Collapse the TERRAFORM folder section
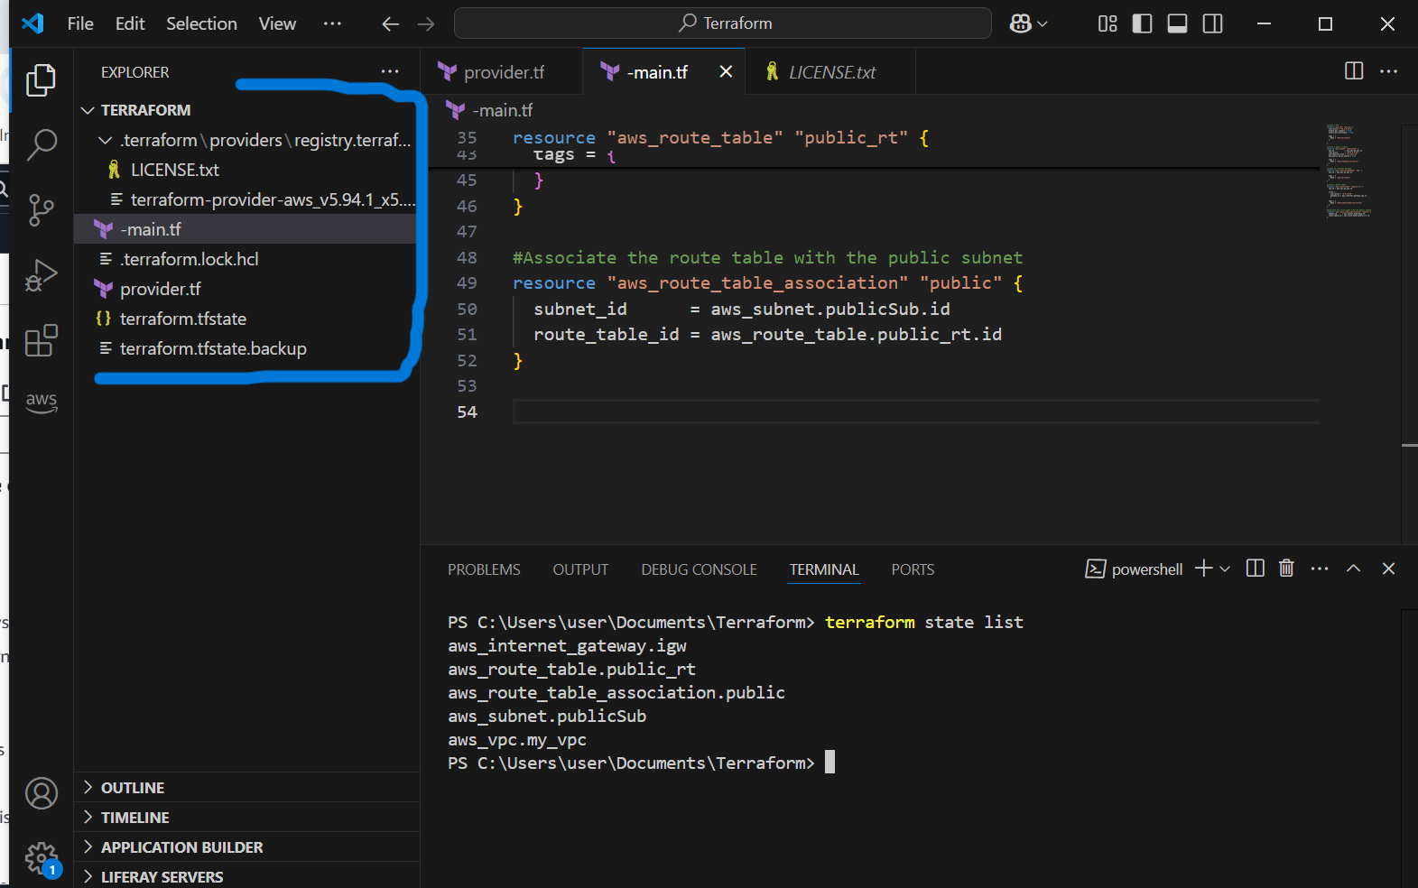Screen dimensions: 1418x888 click(x=246, y=110)
